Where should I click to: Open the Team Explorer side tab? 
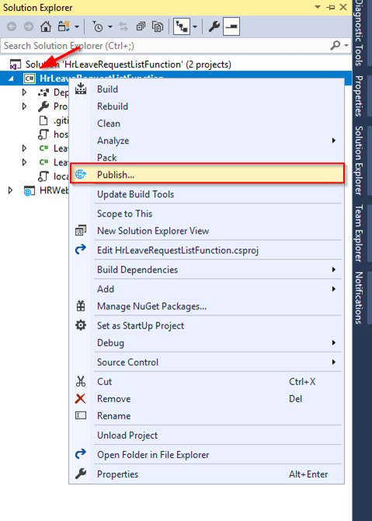pos(359,233)
